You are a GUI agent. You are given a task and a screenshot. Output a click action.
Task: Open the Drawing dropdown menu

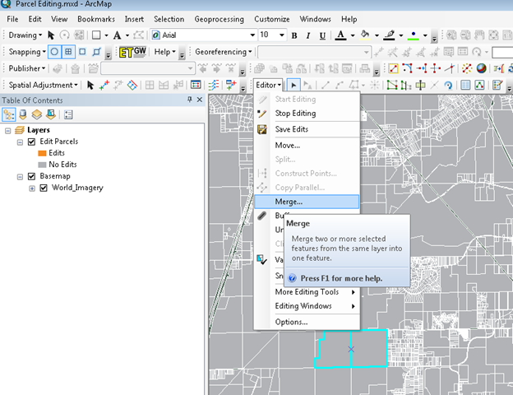[x=25, y=35]
